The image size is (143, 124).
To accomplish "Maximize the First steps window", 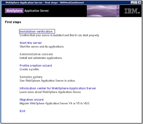I will coord(136,3).
